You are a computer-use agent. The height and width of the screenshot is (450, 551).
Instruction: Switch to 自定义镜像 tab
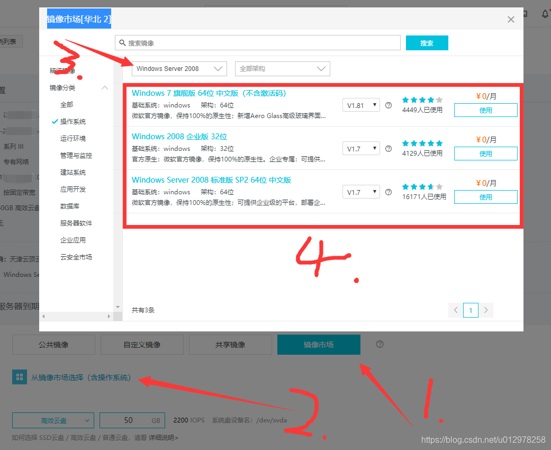point(142,345)
